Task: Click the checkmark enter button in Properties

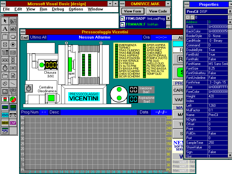Action: (x=193, y=18)
